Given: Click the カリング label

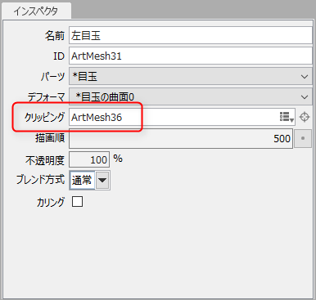Looking at the screenshot, I should point(51,203).
